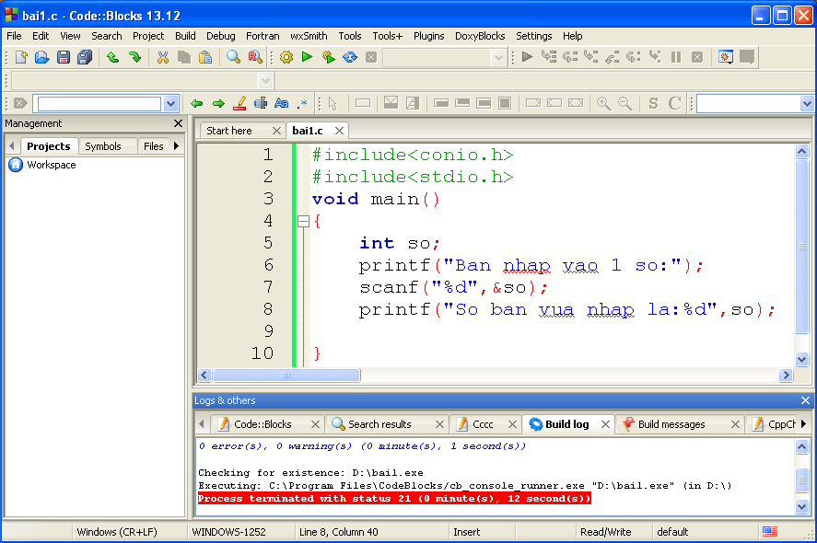Click inside the search text input field
The image size is (817, 543).
click(99, 104)
